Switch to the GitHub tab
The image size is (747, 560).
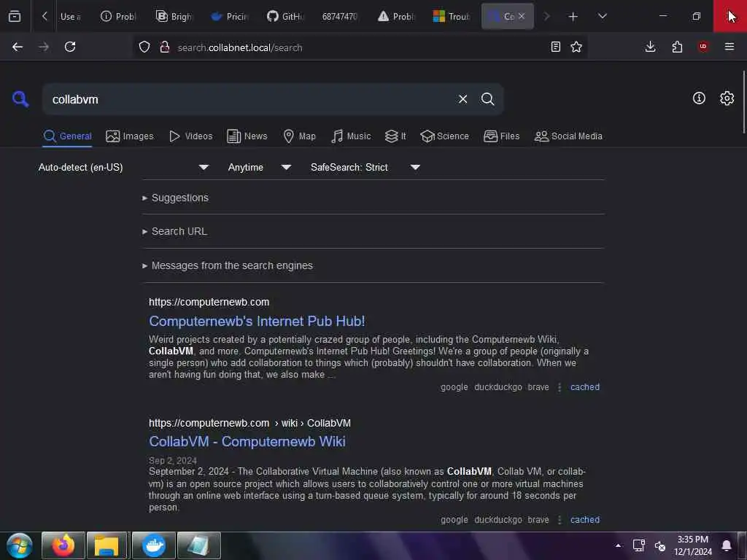[x=285, y=16]
